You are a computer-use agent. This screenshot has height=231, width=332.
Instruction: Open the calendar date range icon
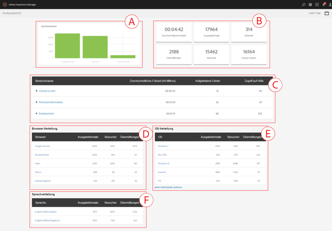327,13
